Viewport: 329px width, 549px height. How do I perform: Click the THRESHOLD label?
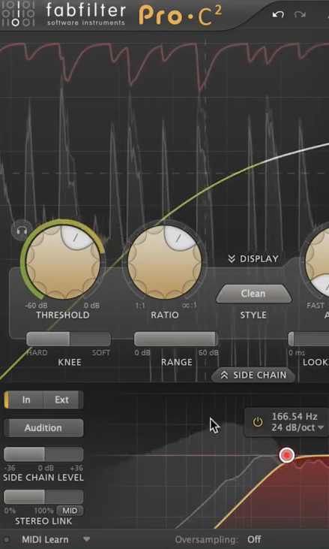point(63,315)
